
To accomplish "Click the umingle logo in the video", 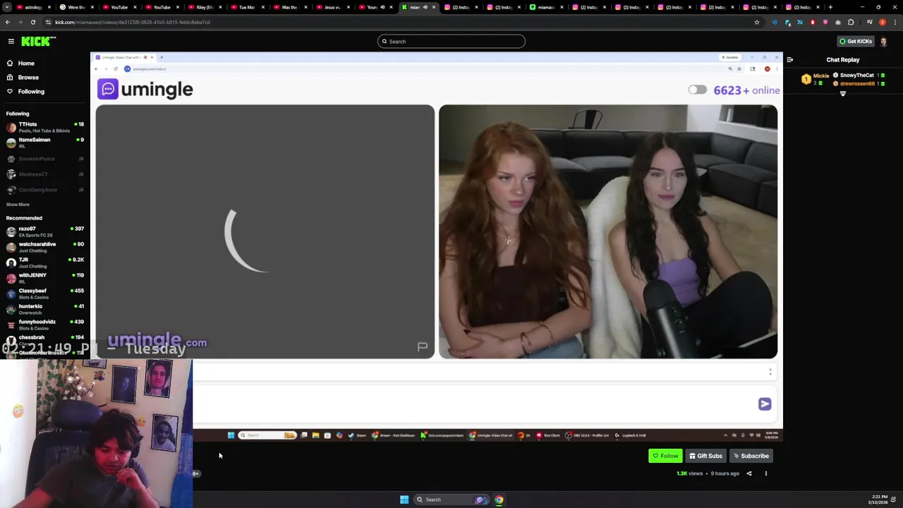I will [x=145, y=89].
